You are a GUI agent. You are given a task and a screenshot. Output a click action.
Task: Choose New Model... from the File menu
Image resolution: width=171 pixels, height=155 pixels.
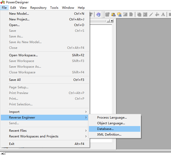pyautogui.click(x=45, y=14)
